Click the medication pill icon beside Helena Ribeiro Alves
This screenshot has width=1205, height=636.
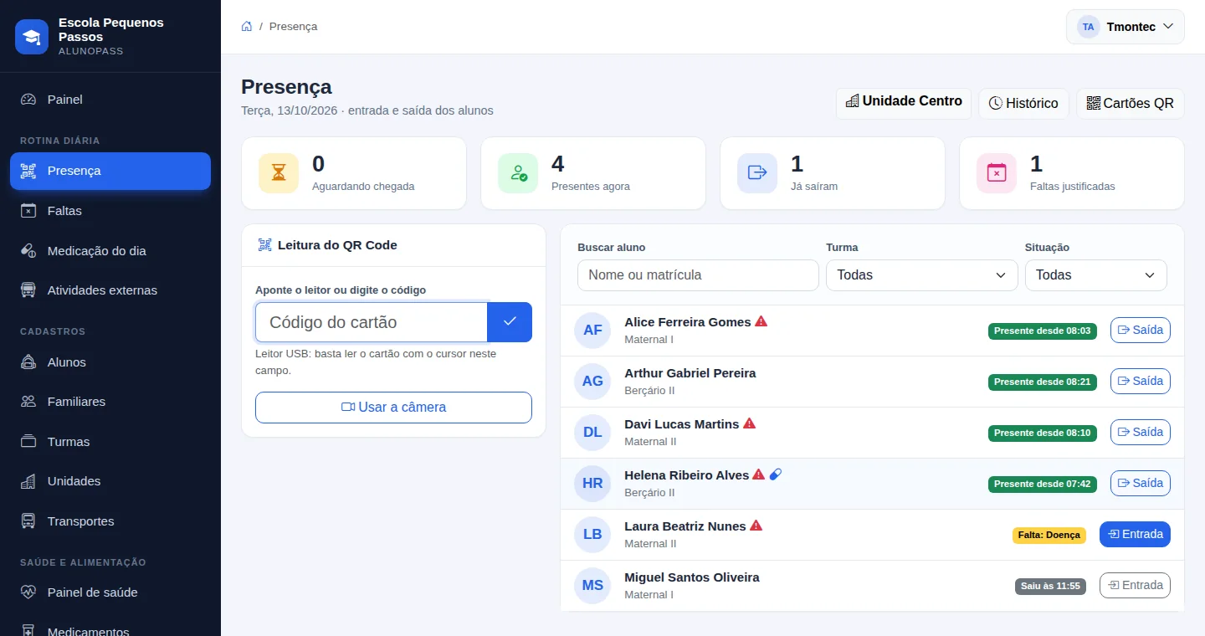[776, 474]
